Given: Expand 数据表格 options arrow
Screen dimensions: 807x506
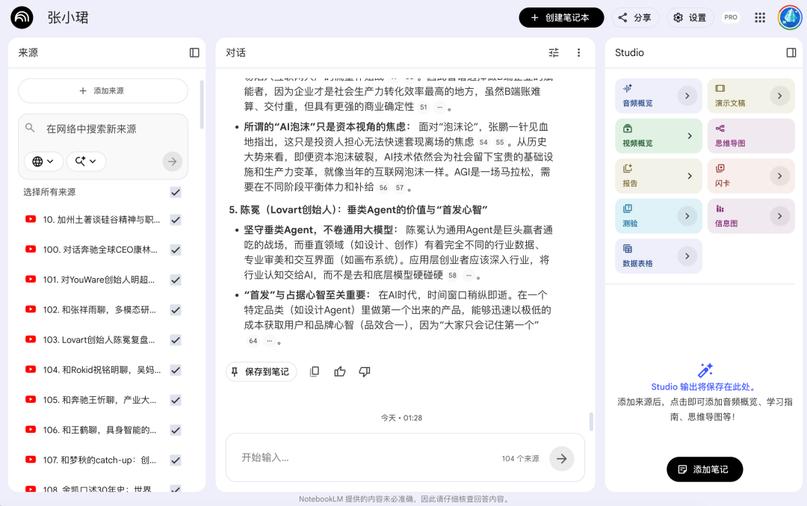Looking at the screenshot, I should 687,256.
